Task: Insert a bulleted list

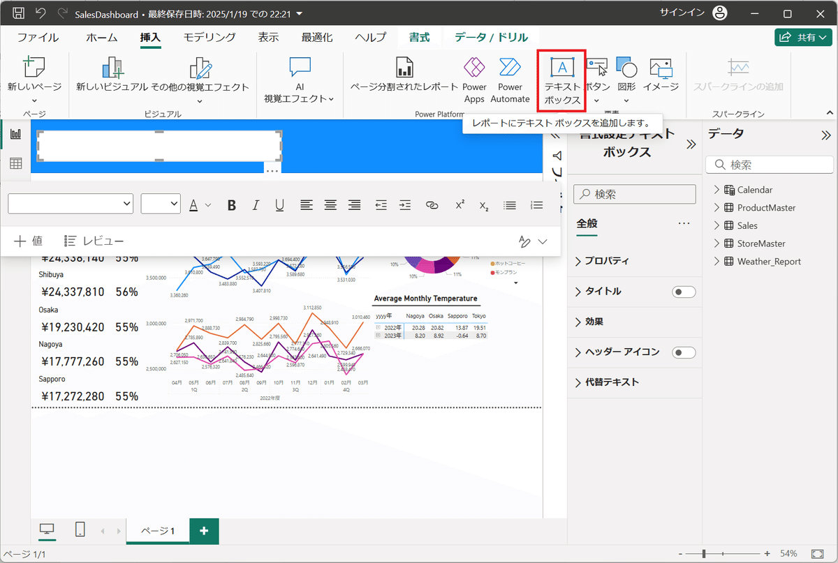Action: click(510, 204)
